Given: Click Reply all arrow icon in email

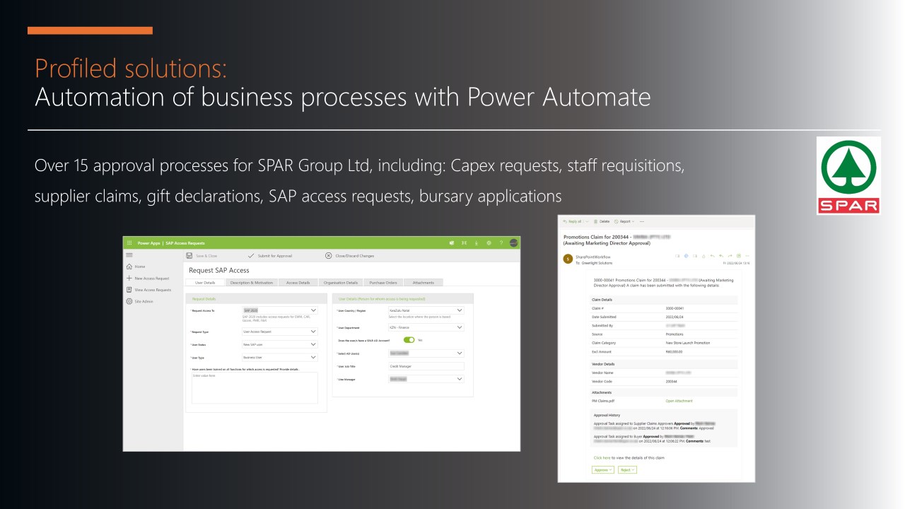Looking at the screenshot, I should (565, 221).
